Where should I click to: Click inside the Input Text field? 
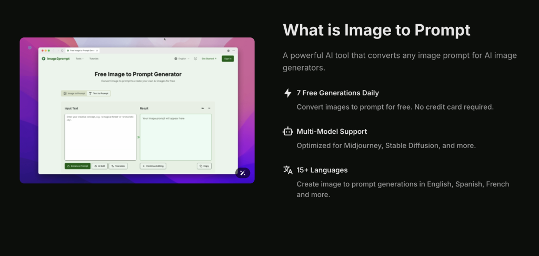[100, 137]
